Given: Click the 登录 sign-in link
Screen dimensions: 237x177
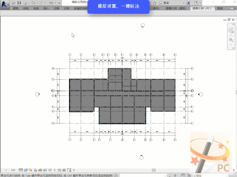Looking at the screenshot, I should point(166,3).
